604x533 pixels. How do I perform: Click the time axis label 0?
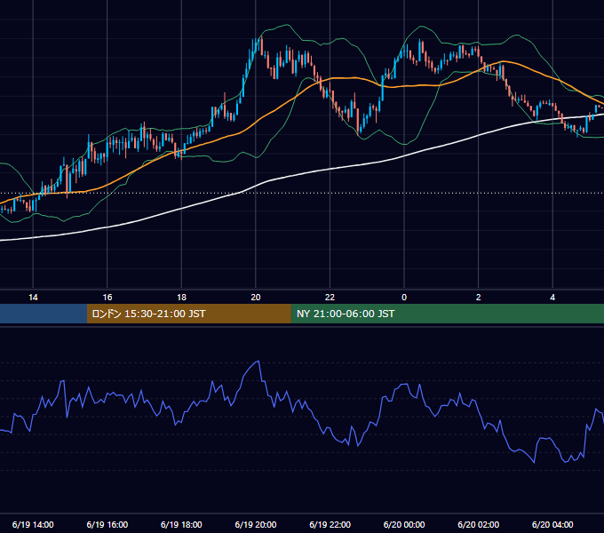[404, 298]
